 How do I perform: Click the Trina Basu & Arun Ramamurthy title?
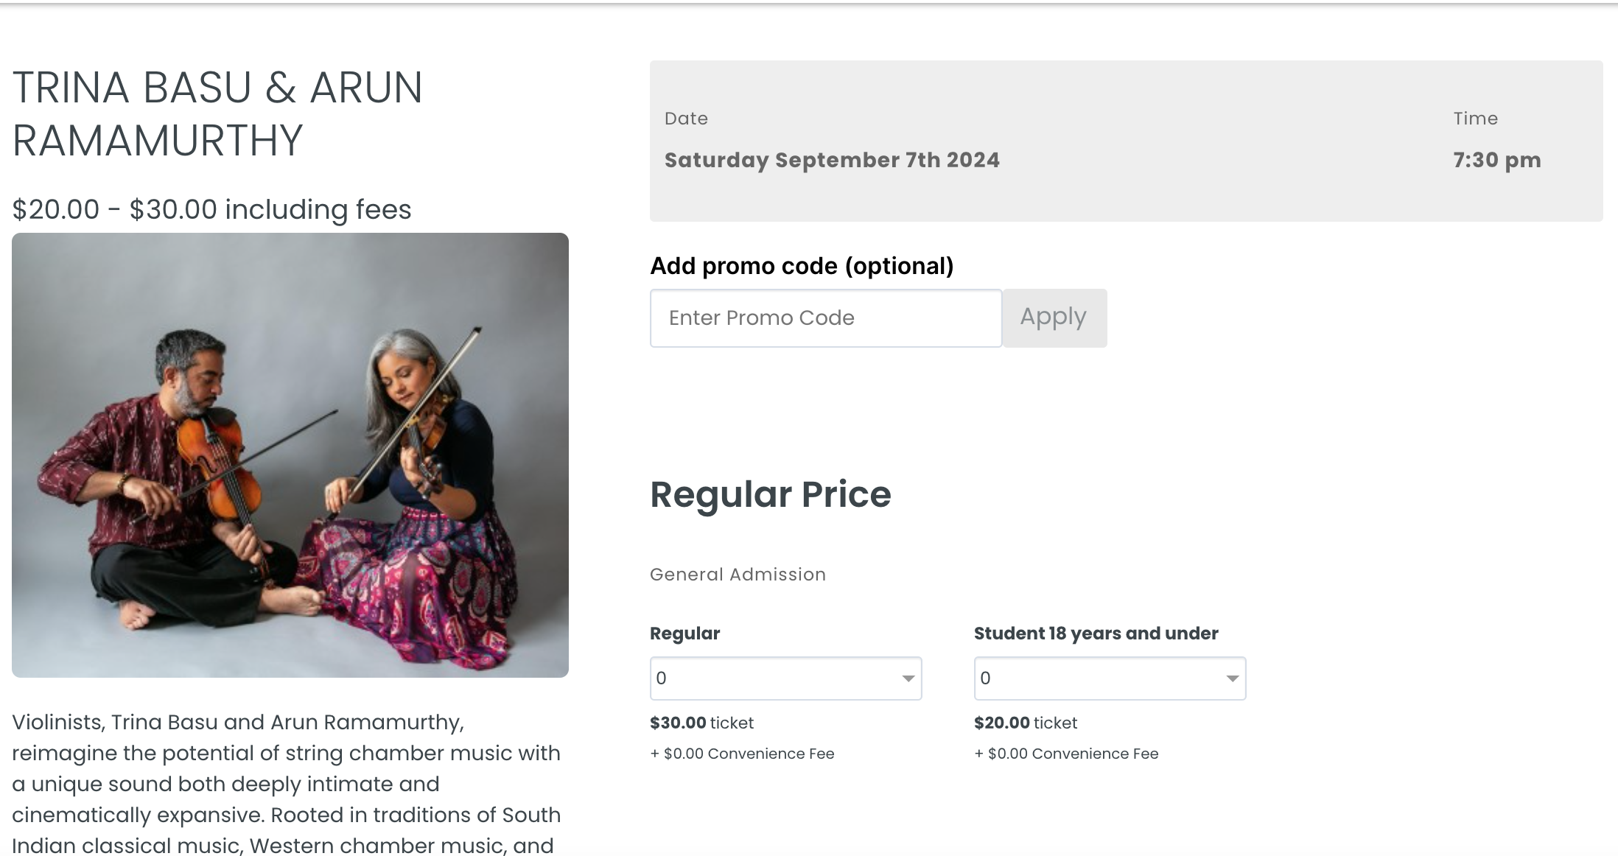[218, 113]
